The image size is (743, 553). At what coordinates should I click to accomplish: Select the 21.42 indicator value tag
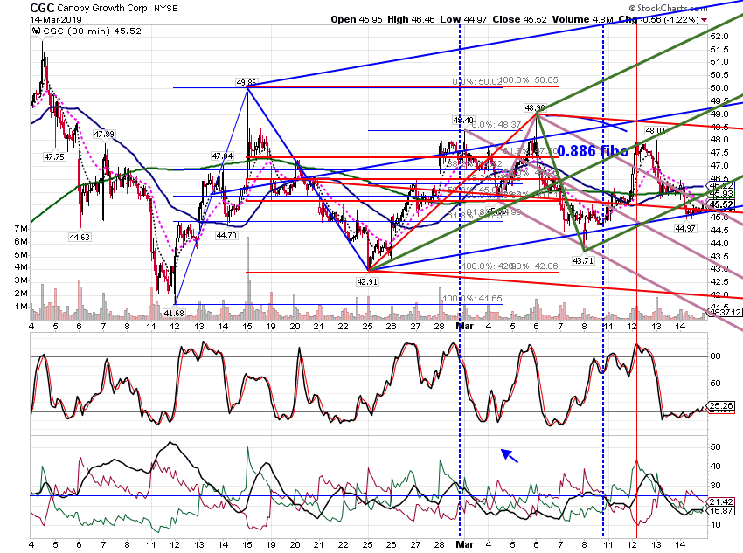(x=721, y=501)
